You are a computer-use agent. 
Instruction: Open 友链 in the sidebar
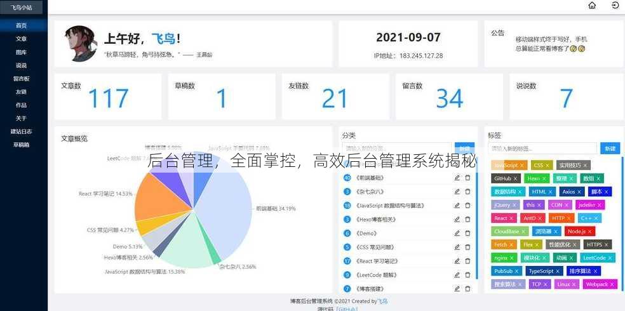coord(22,91)
